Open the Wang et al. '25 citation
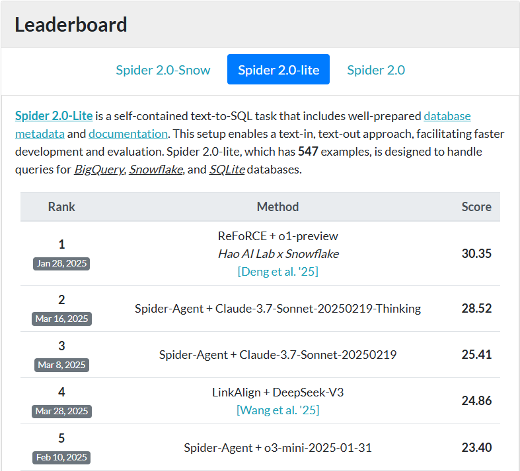This screenshot has width=520, height=471. (278, 410)
